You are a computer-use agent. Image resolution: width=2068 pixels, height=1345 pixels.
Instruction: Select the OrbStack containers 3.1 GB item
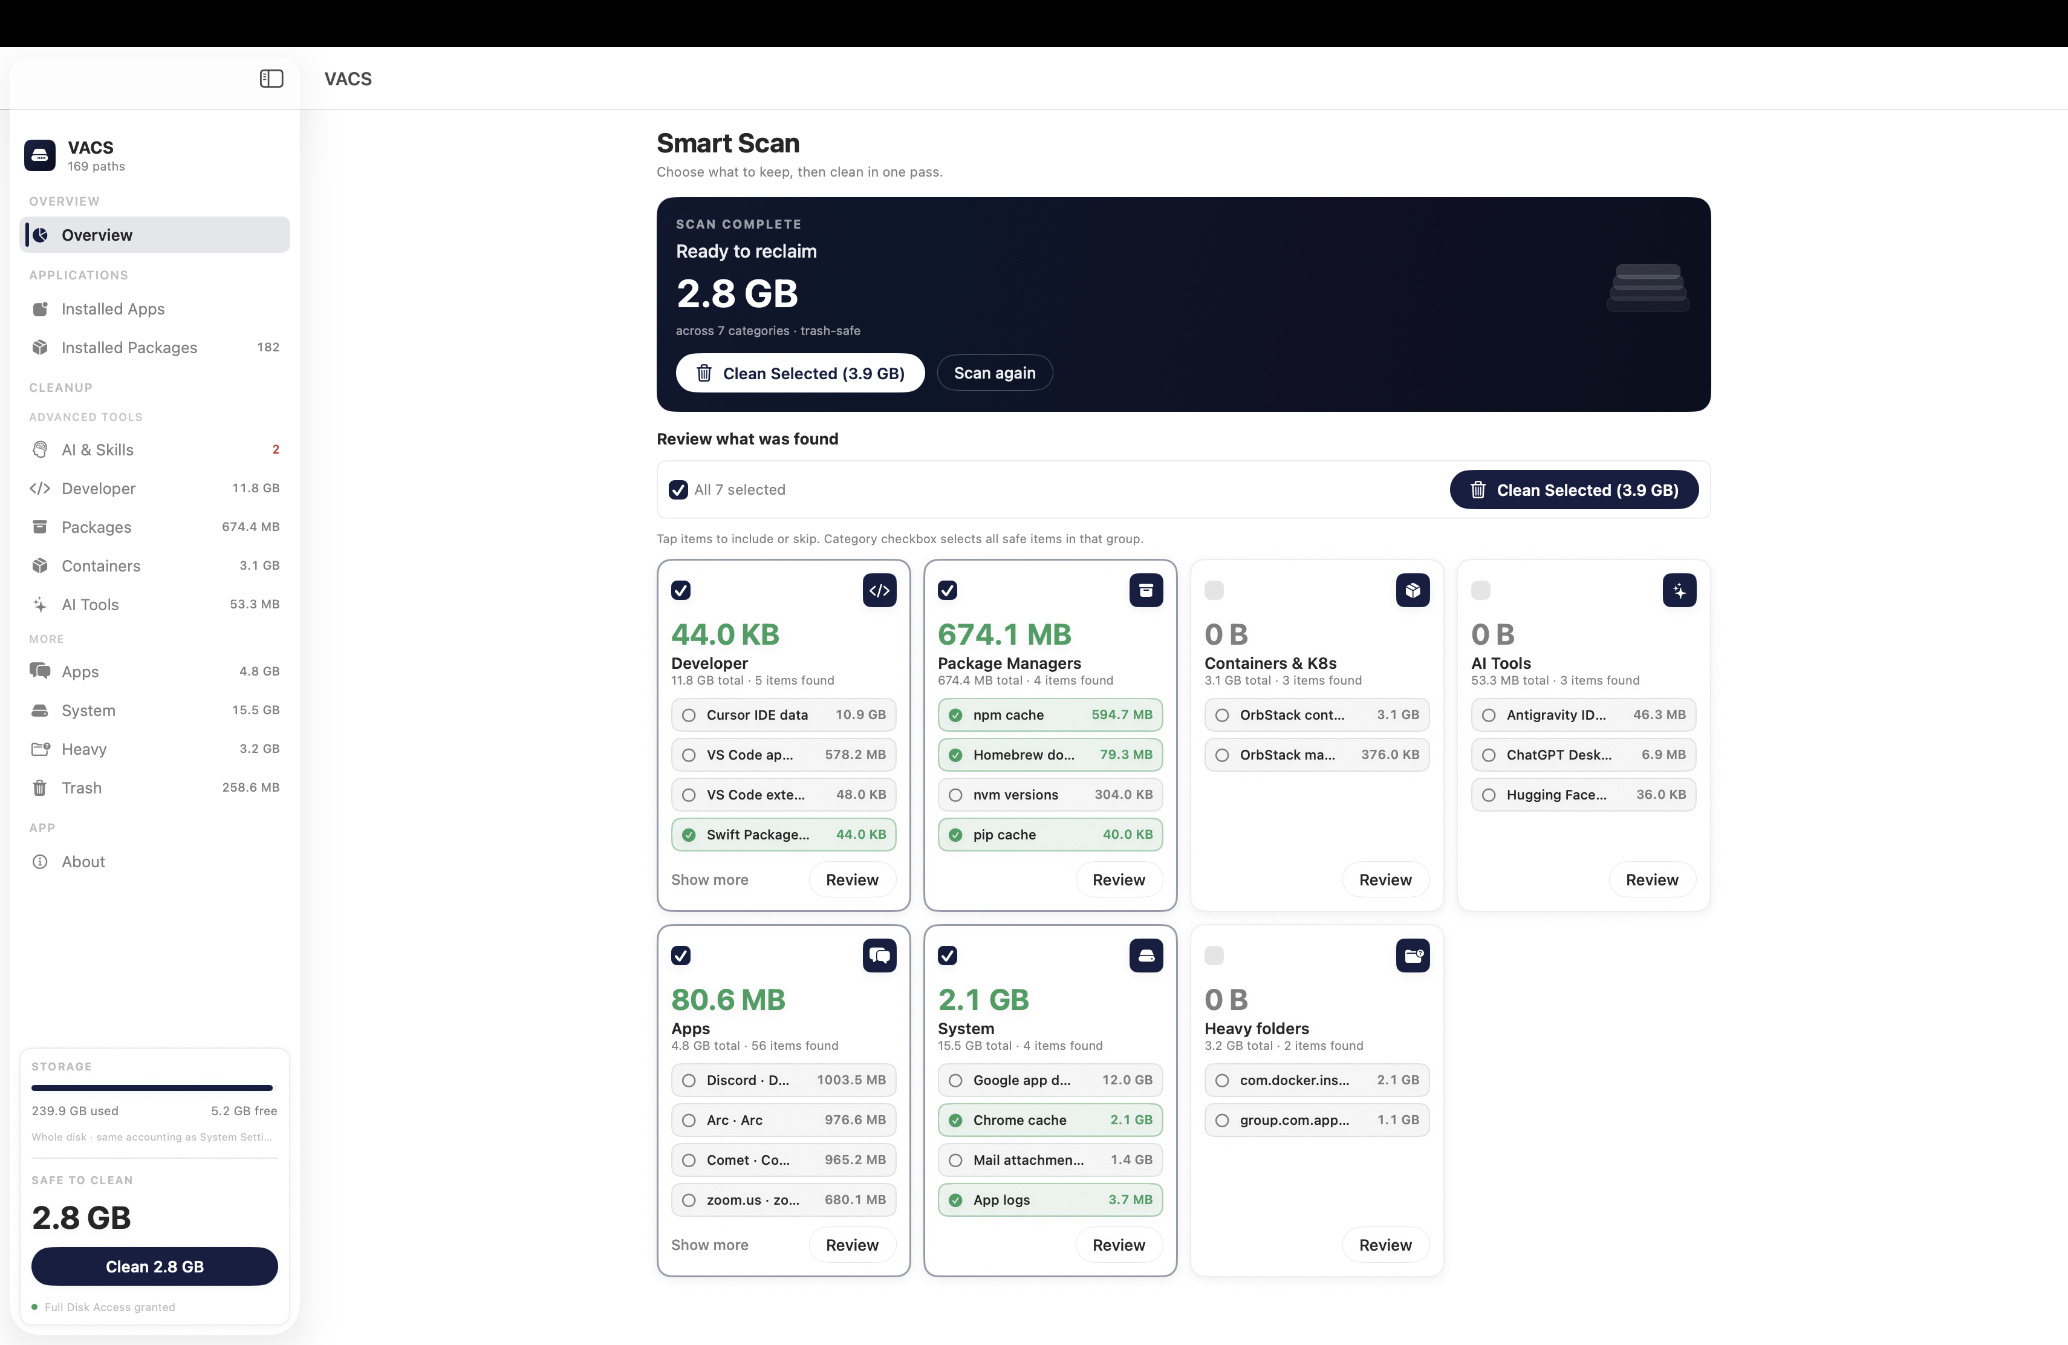coord(1317,715)
